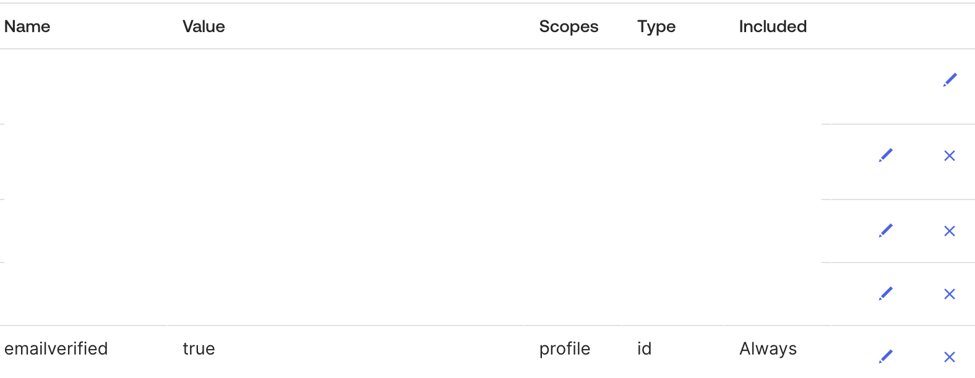Screen dimensions: 975x378
Task: Click the Value column header
Action: [x=204, y=27]
